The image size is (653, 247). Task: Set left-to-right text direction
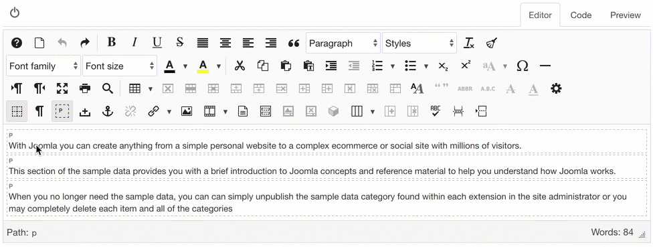(x=17, y=88)
